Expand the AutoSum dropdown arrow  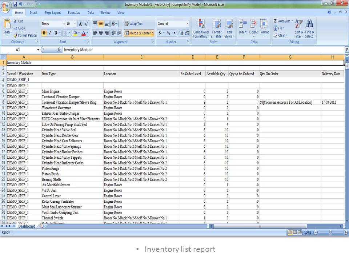pos(292,21)
